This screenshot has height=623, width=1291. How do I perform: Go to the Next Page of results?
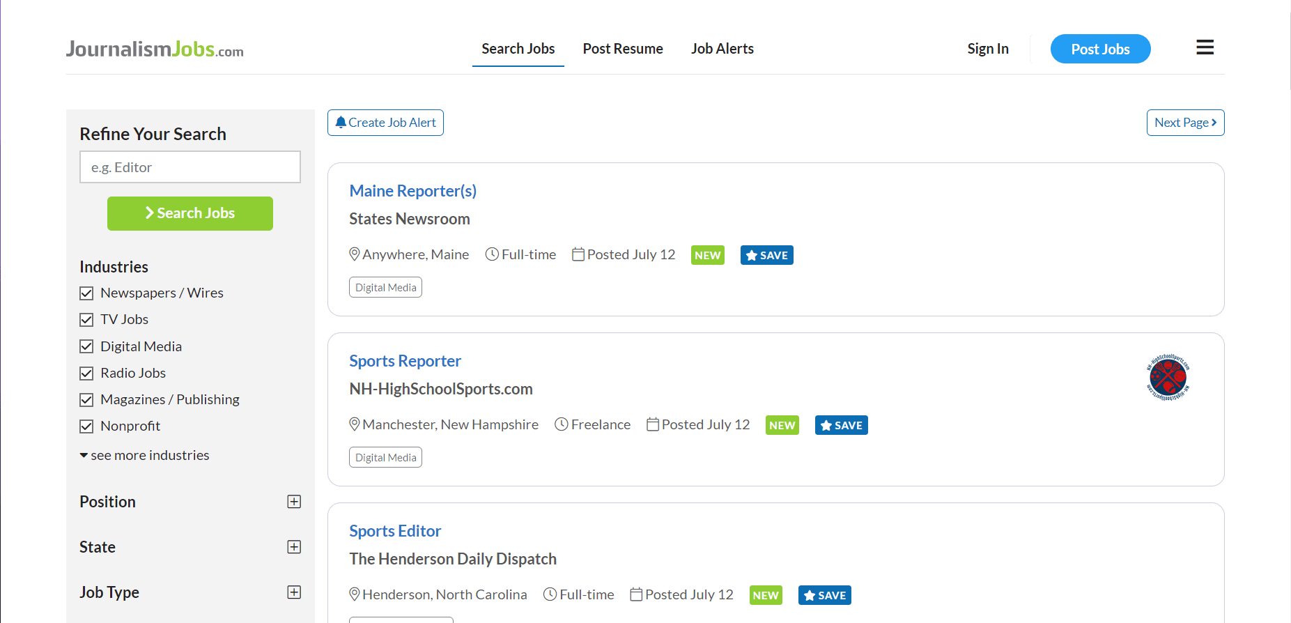[1185, 123]
